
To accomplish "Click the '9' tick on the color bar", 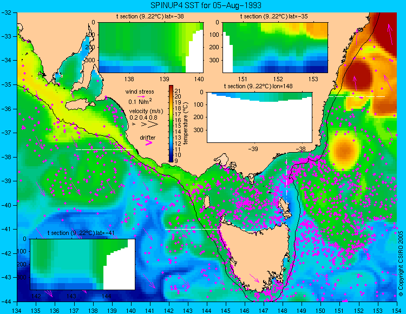I will point(176,161).
